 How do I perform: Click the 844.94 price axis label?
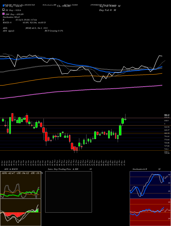(167, 127)
